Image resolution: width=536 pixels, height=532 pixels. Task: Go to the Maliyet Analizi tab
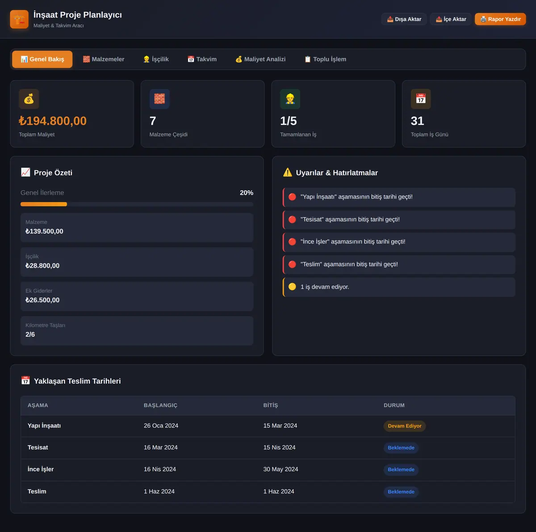tap(260, 59)
